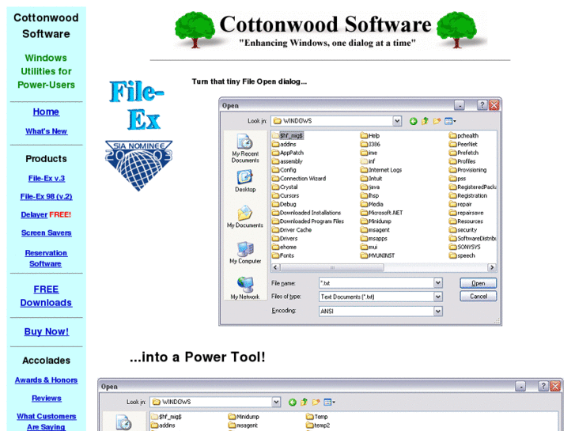Viewport: 575px width, 431px height.
Task: Expand the File name dropdown arrow
Action: tap(438, 283)
